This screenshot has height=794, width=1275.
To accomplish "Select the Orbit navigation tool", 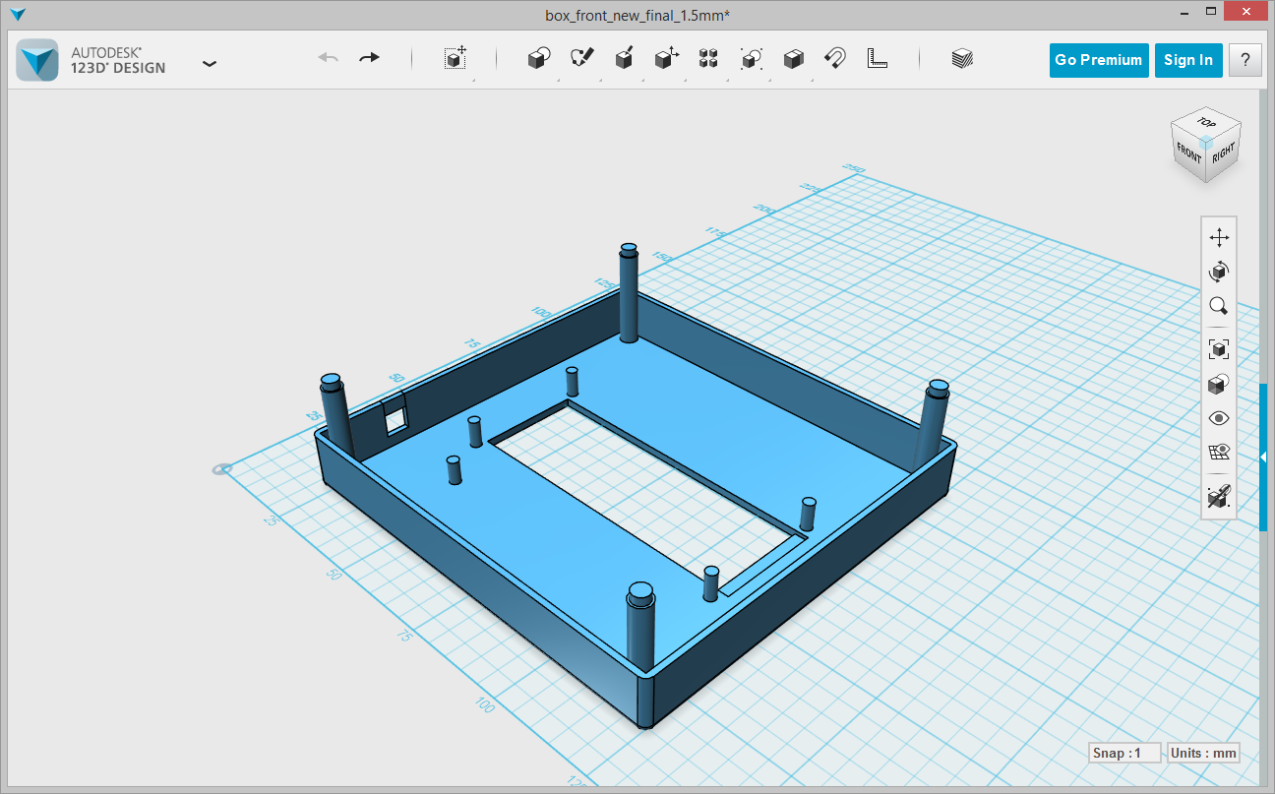I will point(1219,272).
